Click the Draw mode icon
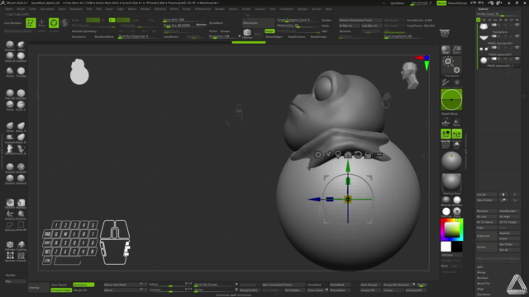This screenshot has width=529, height=297. tap(42, 23)
